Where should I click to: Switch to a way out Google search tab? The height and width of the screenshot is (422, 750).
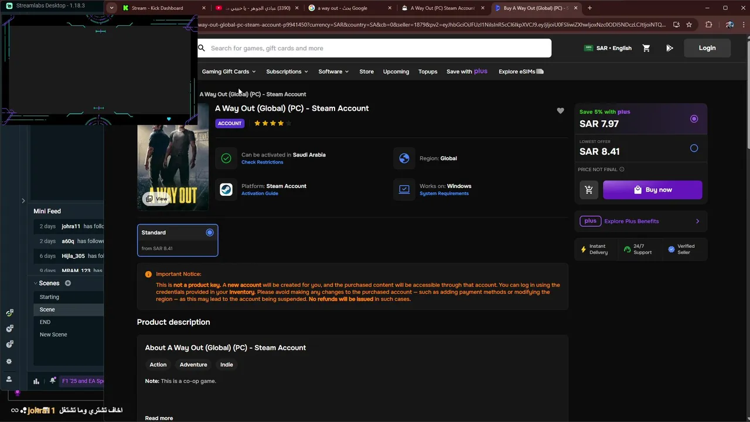pyautogui.click(x=350, y=8)
